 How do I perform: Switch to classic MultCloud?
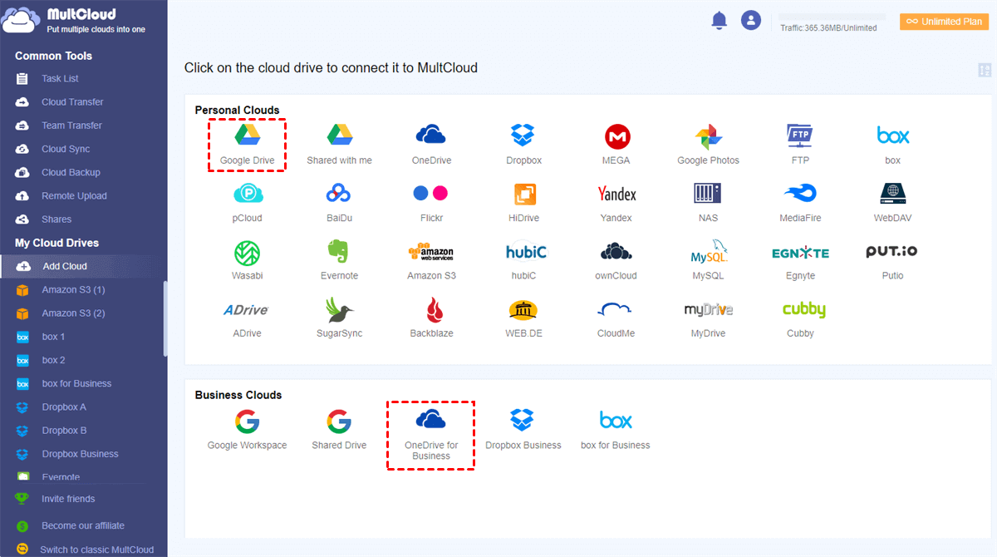click(96, 550)
